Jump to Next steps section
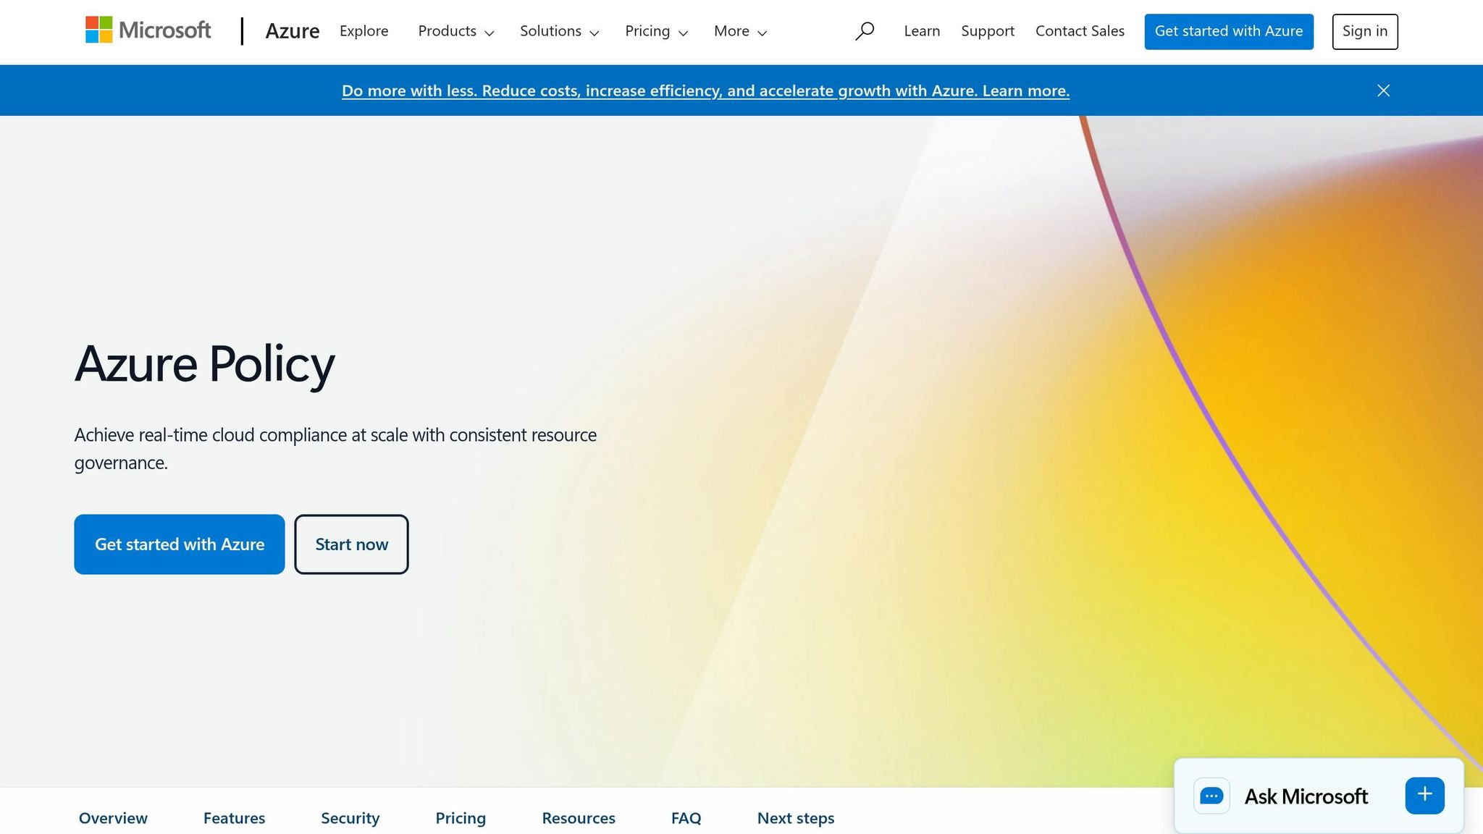The image size is (1483, 834). point(796,818)
